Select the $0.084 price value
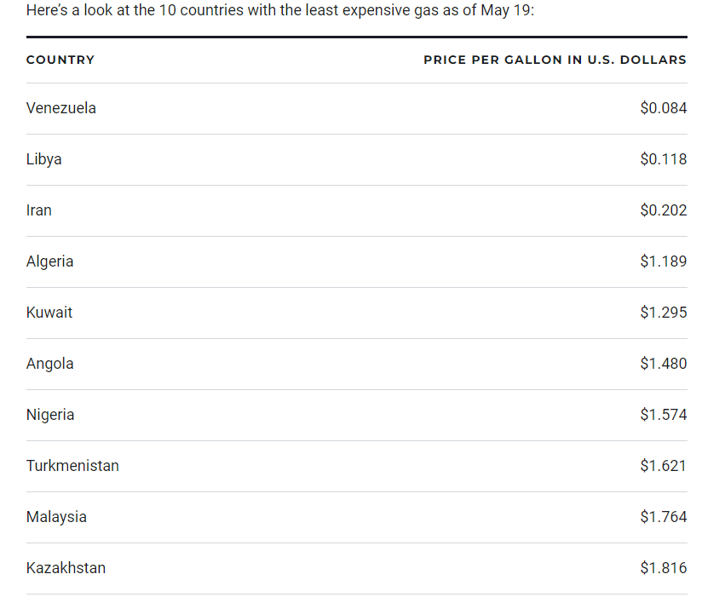This screenshot has width=702, height=603. point(664,108)
